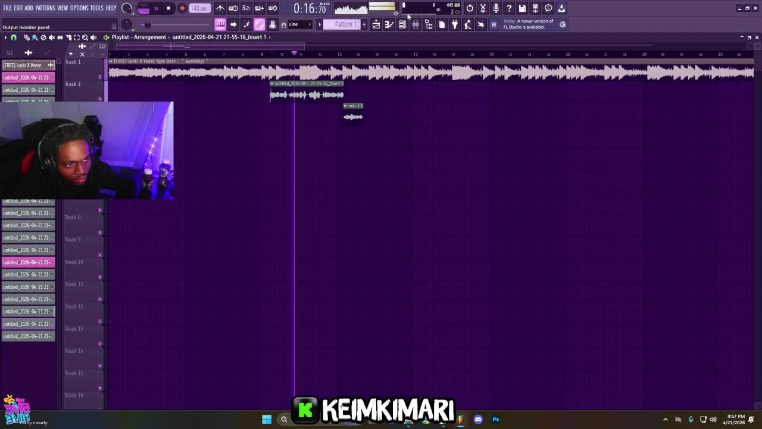Open the project picker page icon
The height and width of the screenshot is (429, 762).
[442, 24]
